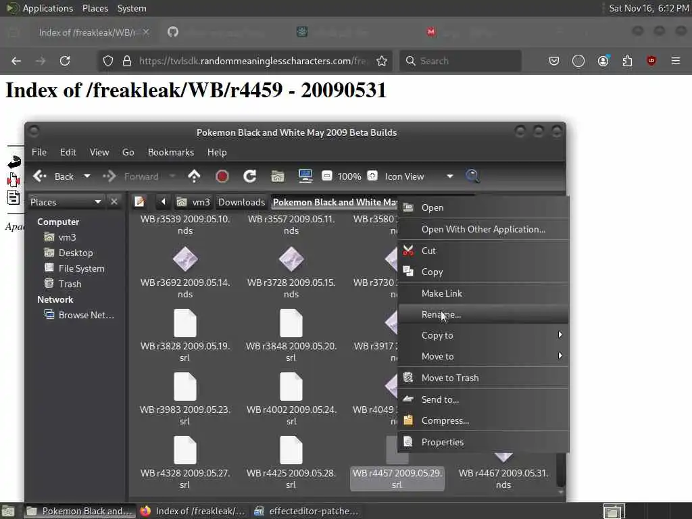Open the Icon View mode dropdown
This screenshot has width=692, height=519.
pos(418,176)
